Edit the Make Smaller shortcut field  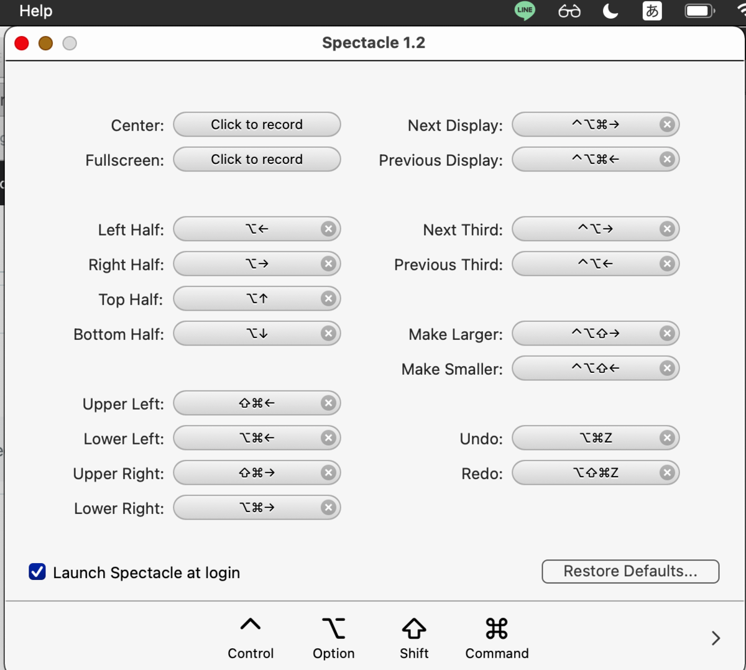(596, 368)
